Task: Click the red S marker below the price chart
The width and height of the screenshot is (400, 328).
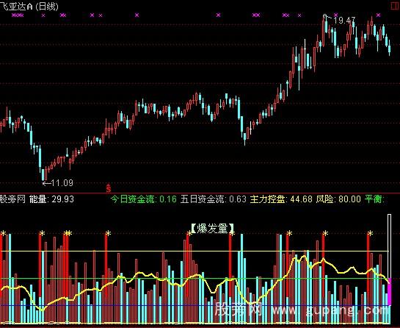Action: [x=109, y=188]
